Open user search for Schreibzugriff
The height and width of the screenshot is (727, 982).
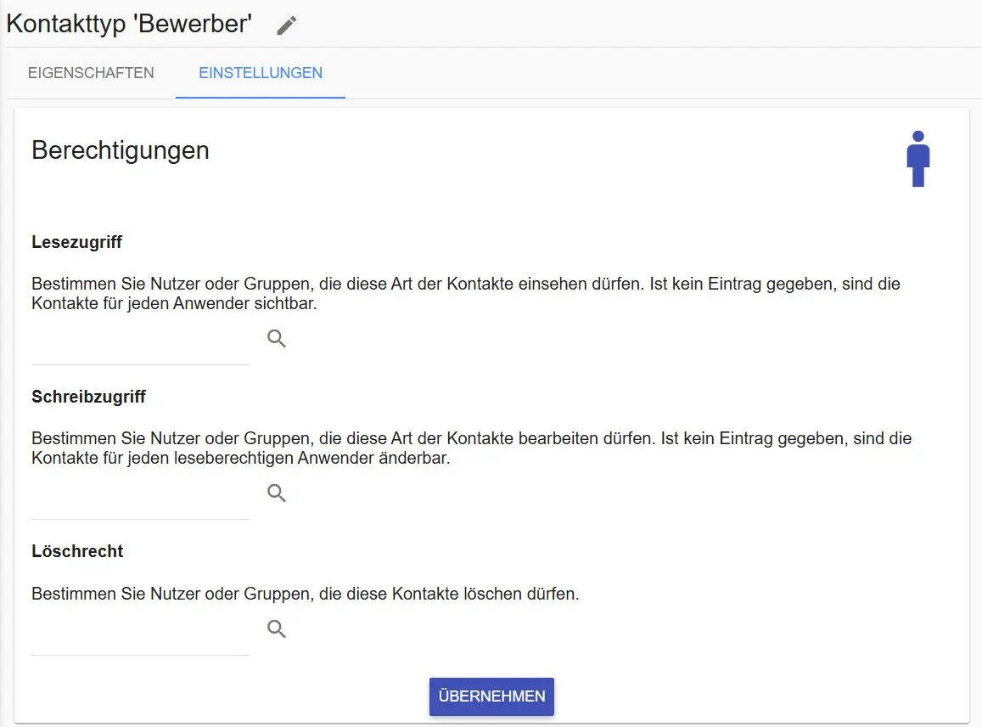point(277,493)
